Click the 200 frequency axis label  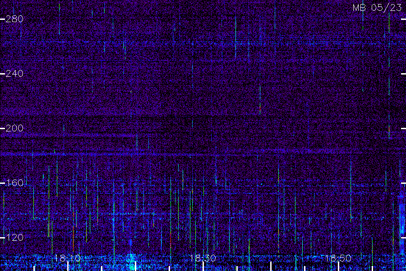tap(14, 128)
